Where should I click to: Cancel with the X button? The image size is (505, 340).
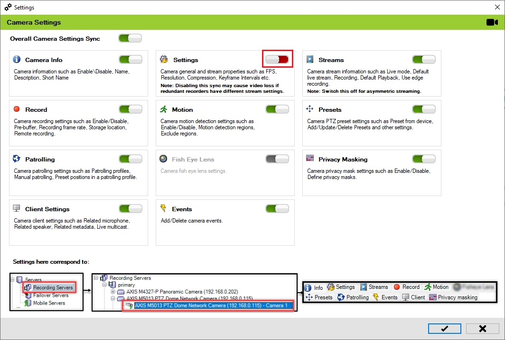pyautogui.click(x=482, y=329)
